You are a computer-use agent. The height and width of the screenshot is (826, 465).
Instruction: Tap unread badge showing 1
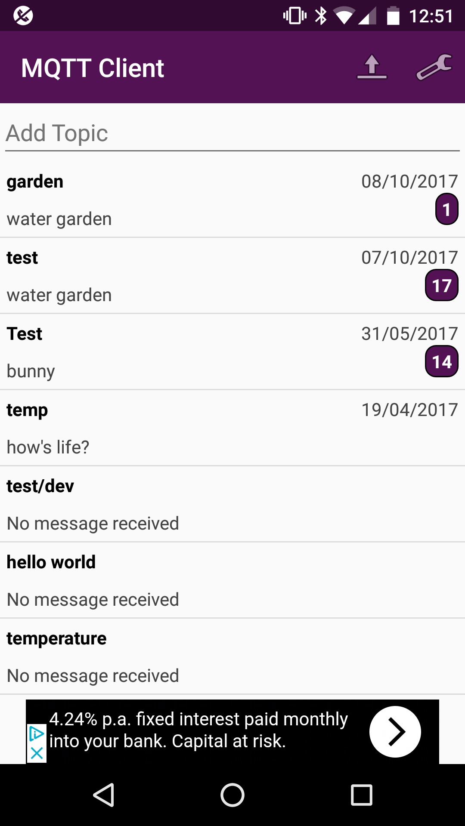(446, 210)
